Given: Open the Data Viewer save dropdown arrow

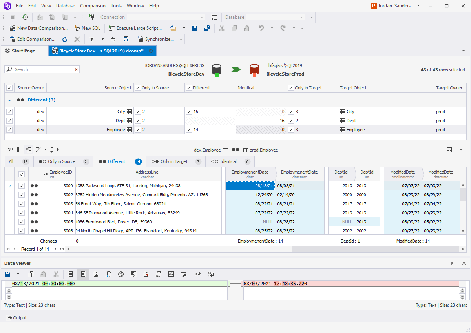Looking at the screenshot, I should tap(18, 274).
